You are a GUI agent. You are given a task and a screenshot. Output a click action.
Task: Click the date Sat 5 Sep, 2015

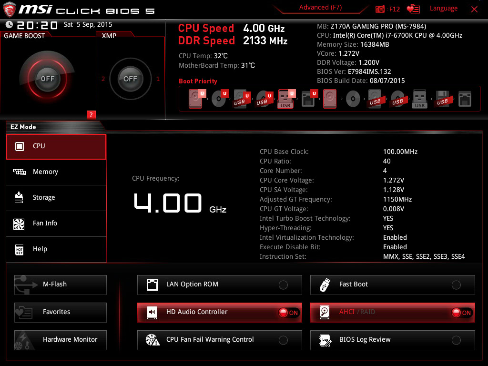[88, 25]
